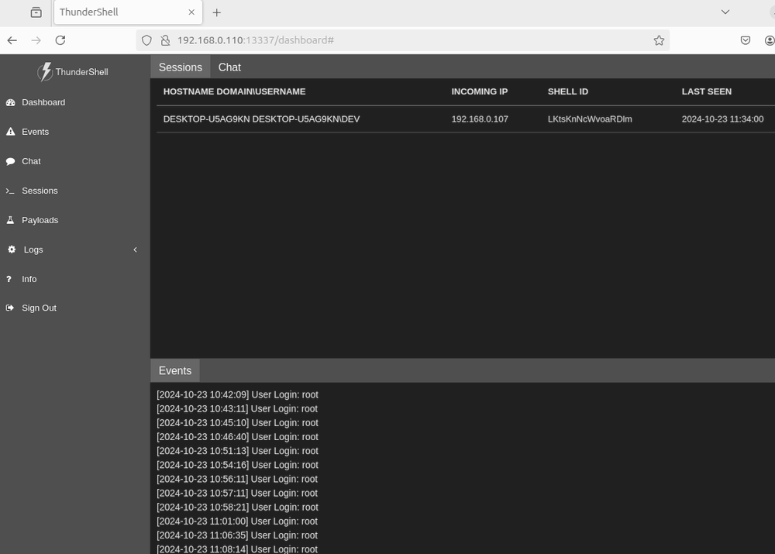
Task: Click the 10:58:21 User Login event
Action: click(237, 508)
